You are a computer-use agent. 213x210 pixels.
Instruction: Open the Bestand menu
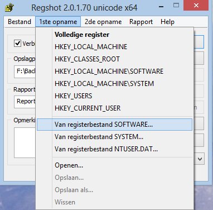tap(20, 22)
